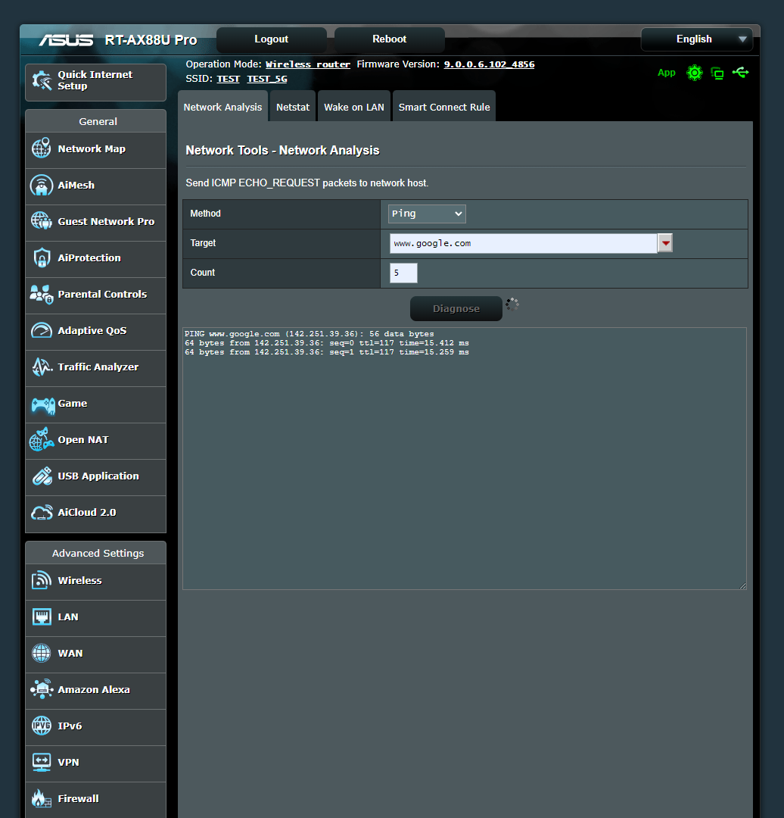The image size is (784, 818).
Task: Open the Smart Connect Rule tab
Action: coord(444,107)
